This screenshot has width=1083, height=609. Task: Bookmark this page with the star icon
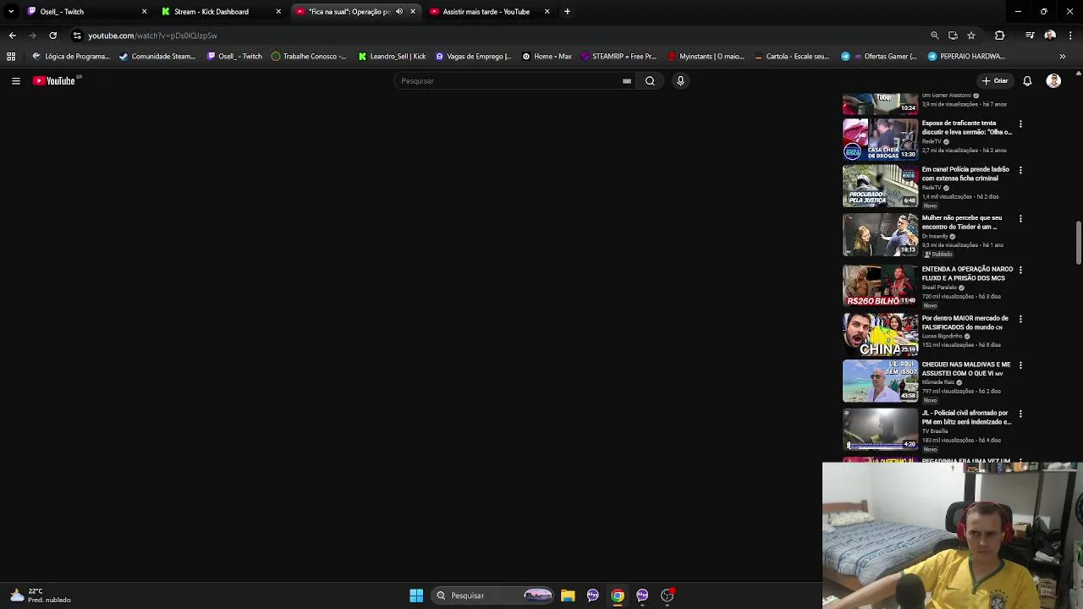pos(971,36)
